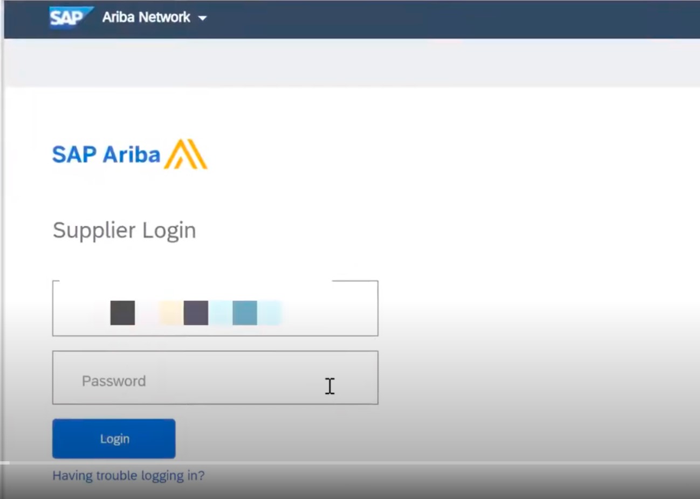Click the blue Login button
700x499 pixels.
click(x=114, y=439)
